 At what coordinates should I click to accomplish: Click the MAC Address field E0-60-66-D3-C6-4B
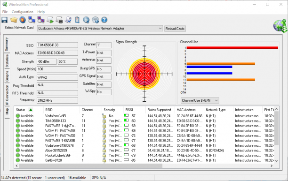coord(57,53)
